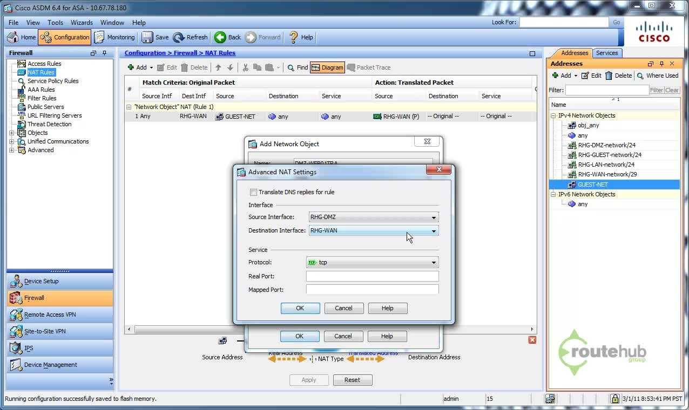Open the Protocol dropdown

(433, 263)
